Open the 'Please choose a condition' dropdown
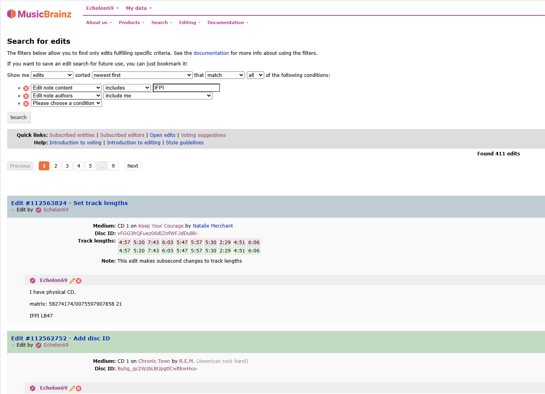The height and width of the screenshot is (394, 545). pyautogui.click(x=66, y=103)
